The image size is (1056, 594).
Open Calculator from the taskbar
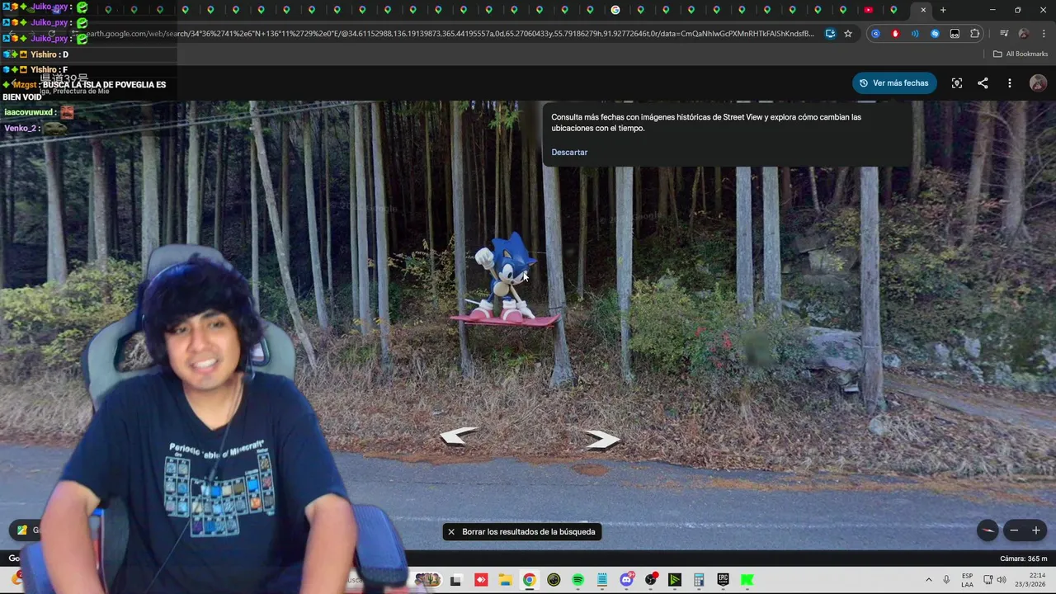point(699,580)
